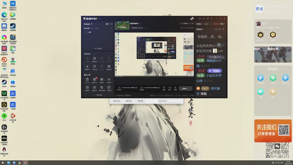Switch to the 钻... tab in chat panel
Screen dimensions: 293x165
(221, 37)
